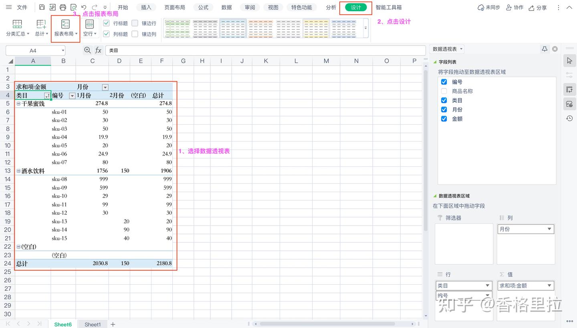Open the 空行 blank rows tool

[90, 28]
